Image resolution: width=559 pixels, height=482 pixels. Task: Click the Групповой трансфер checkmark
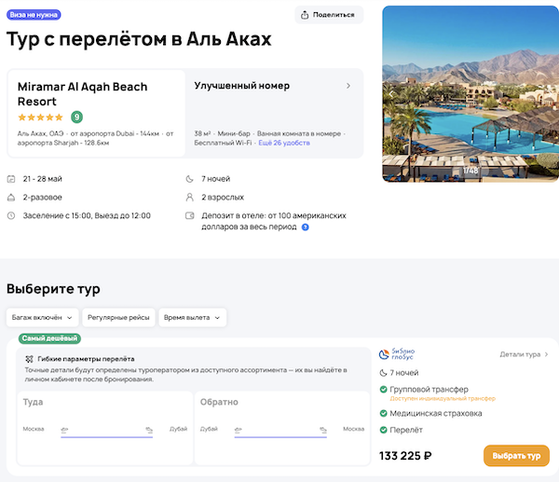pos(384,389)
